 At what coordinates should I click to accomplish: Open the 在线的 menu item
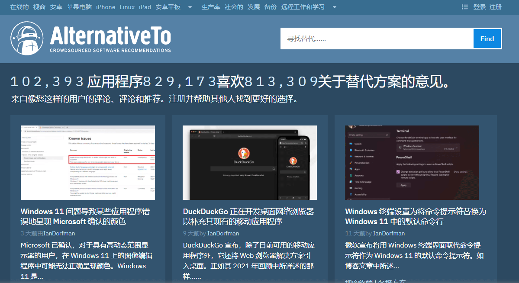[x=19, y=7]
